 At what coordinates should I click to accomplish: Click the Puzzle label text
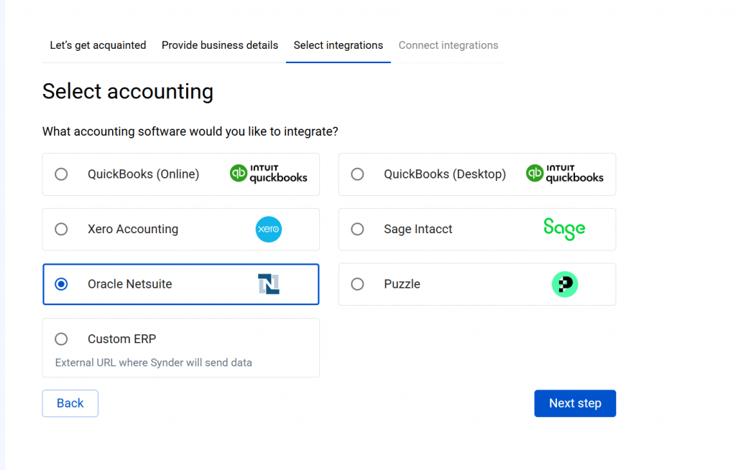tap(402, 284)
